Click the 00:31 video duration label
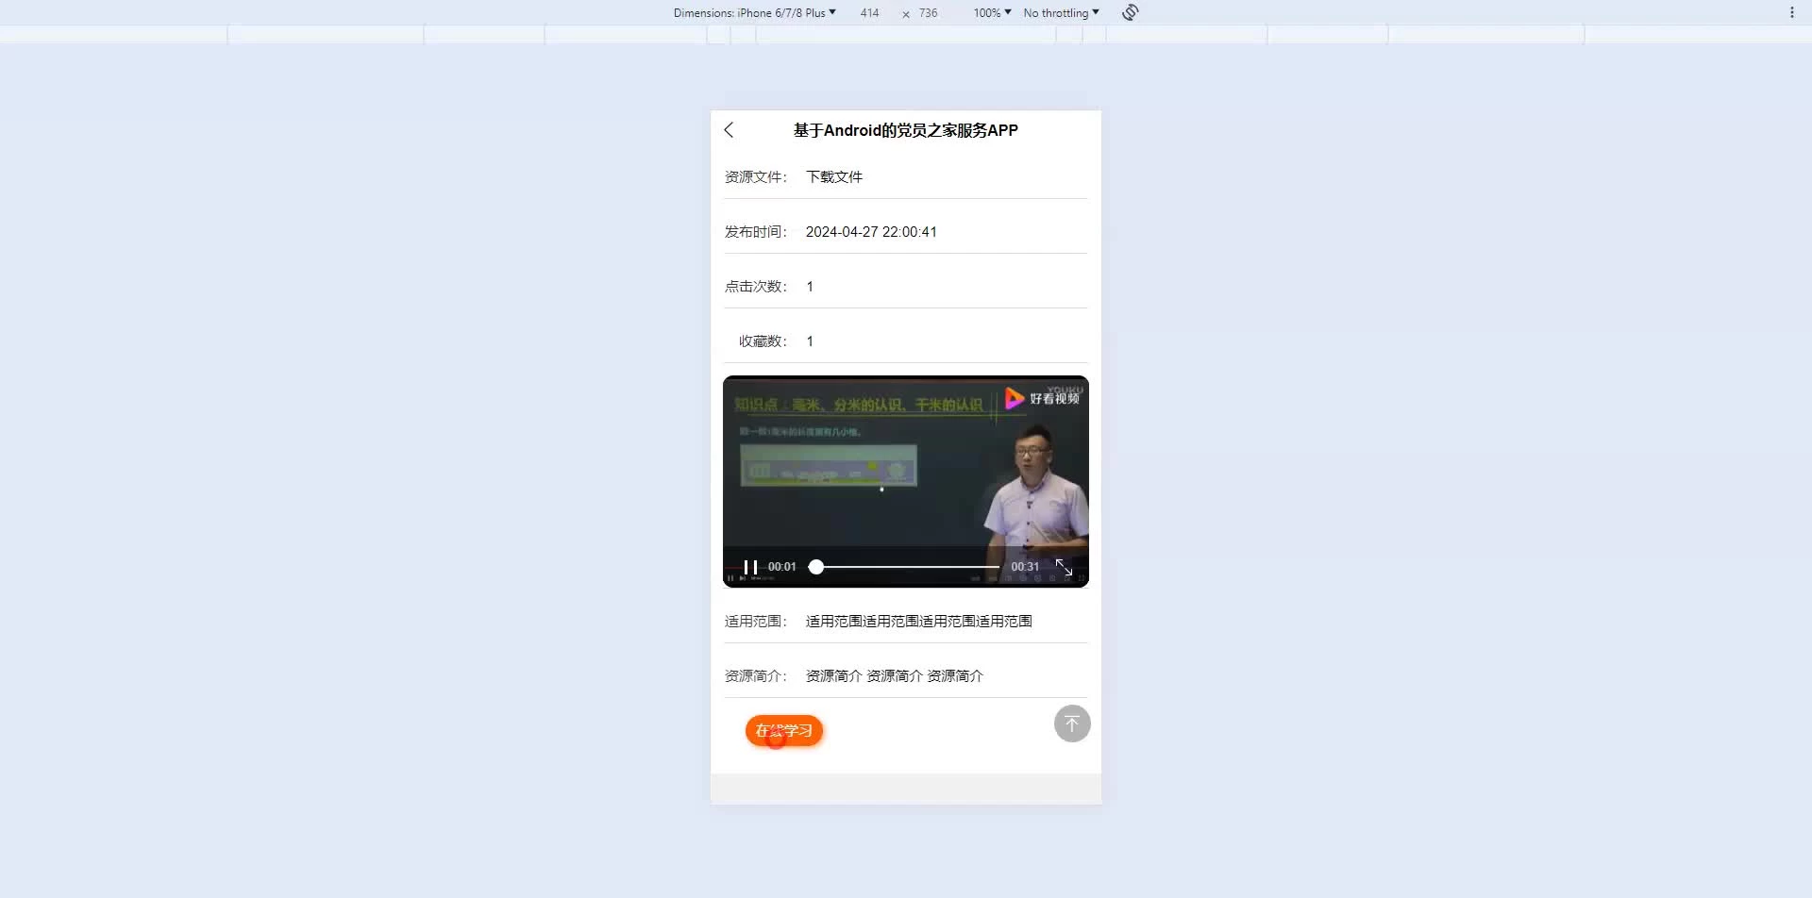 pyautogui.click(x=1025, y=567)
